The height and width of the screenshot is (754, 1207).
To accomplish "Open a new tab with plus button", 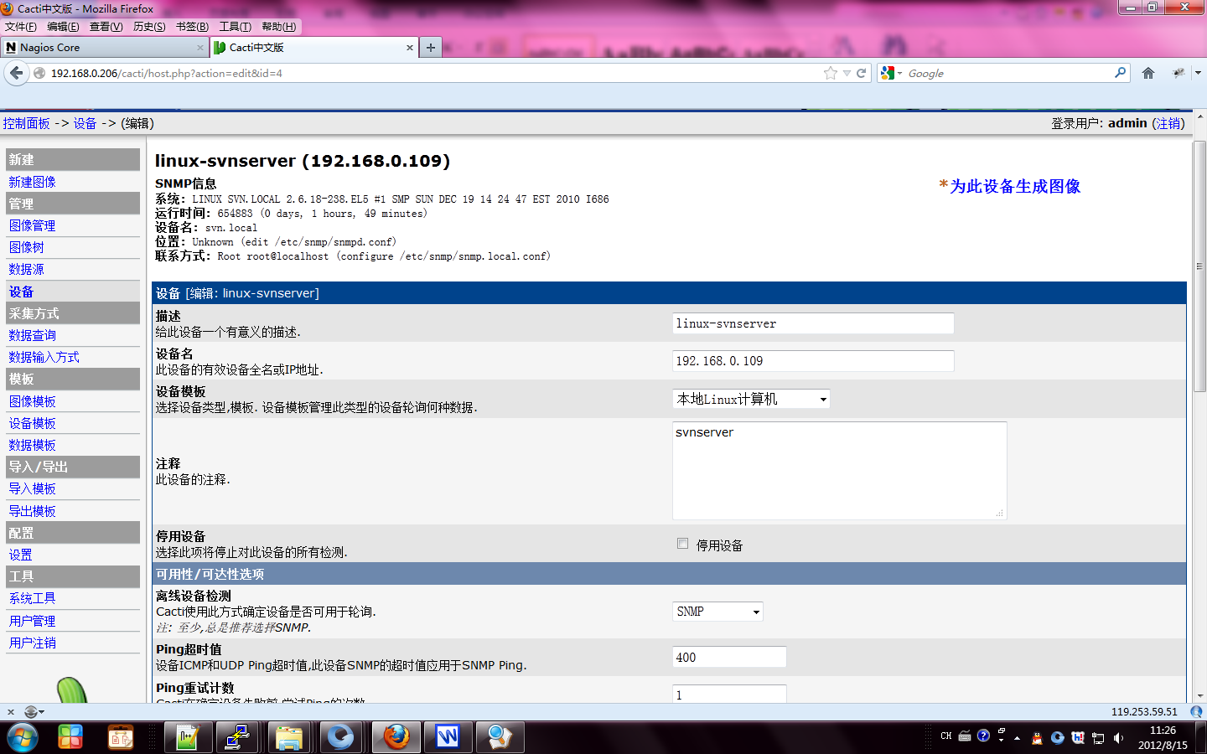I will pos(430,48).
